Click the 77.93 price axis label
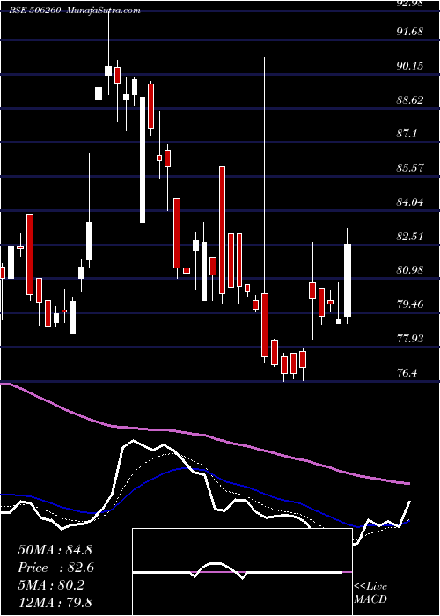Viewport: 440px width, 616px height. point(410,338)
